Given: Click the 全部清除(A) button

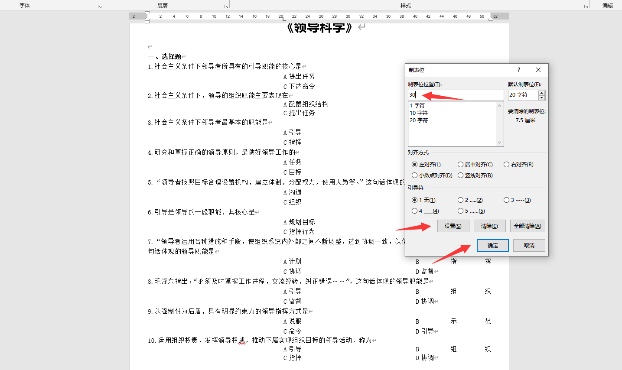Looking at the screenshot, I should 527,226.
